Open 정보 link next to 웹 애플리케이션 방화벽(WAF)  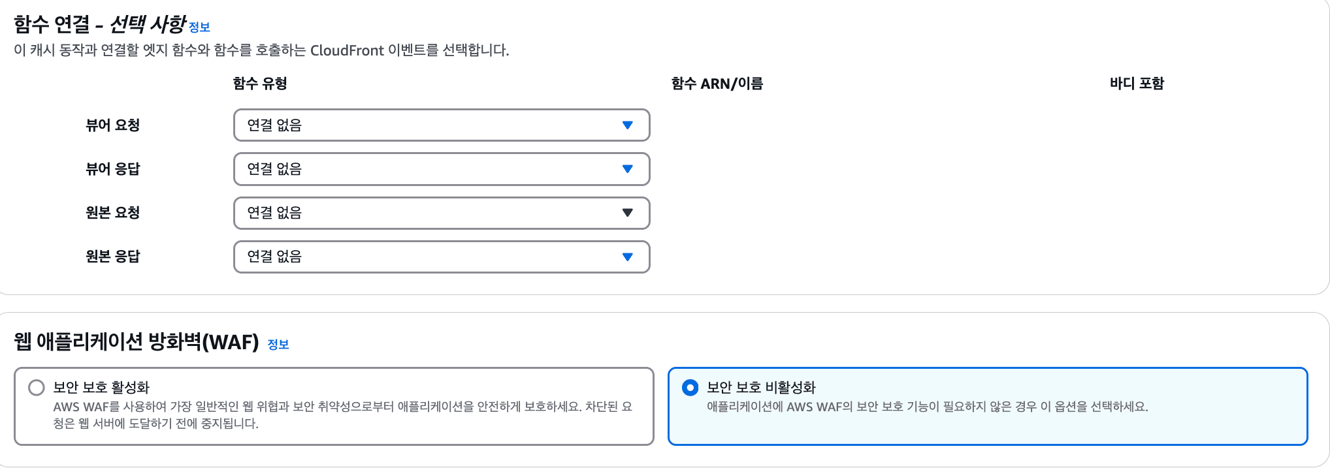[278, 344]
